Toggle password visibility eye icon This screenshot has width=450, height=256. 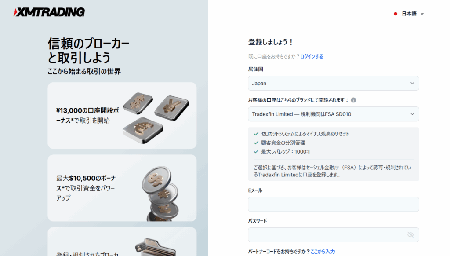[x=410, y=235]
